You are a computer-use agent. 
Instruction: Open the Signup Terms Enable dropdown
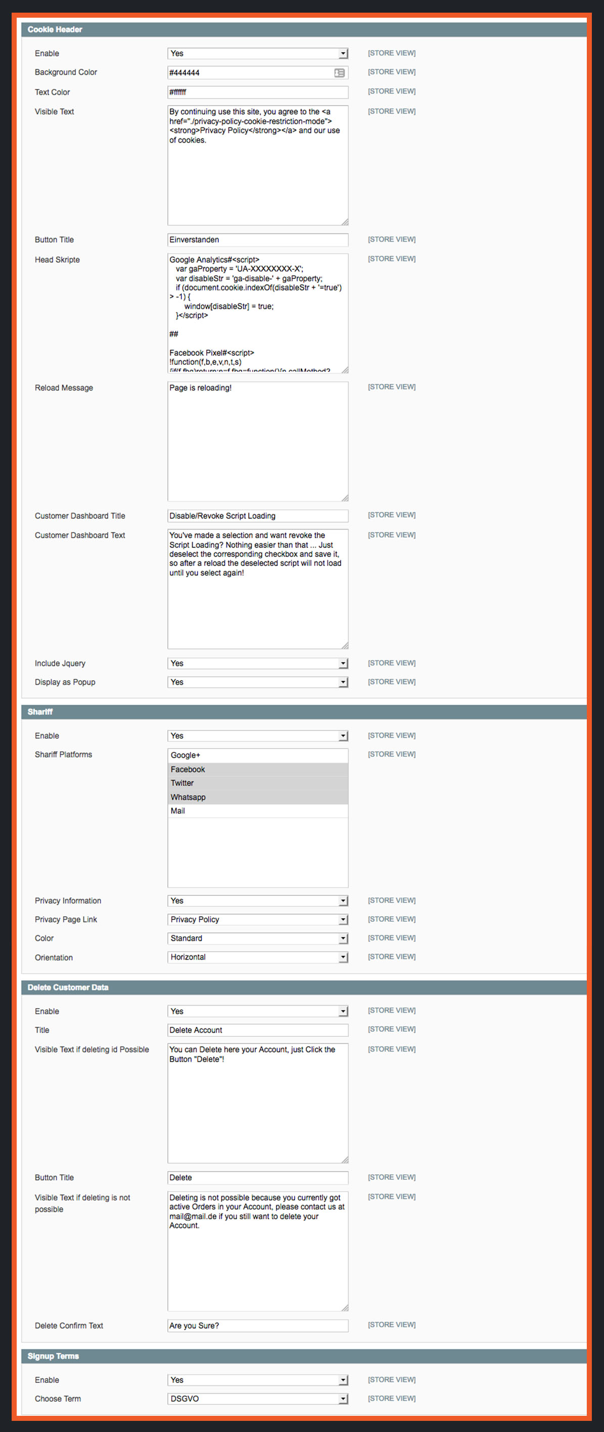click(x=257, y=1380)
